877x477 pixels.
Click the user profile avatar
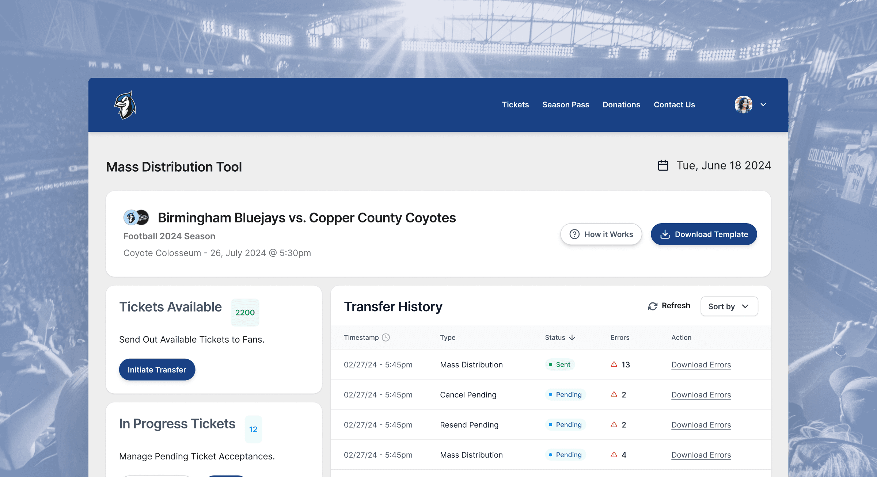[x=744, y=104]
